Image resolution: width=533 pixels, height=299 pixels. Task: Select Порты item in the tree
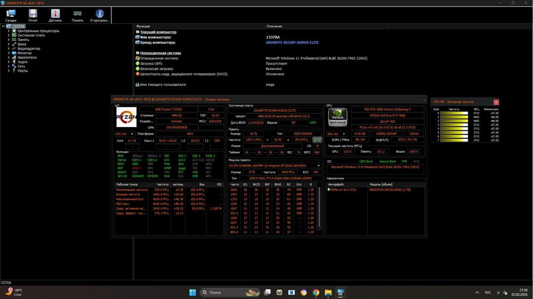tap(22, 71)
